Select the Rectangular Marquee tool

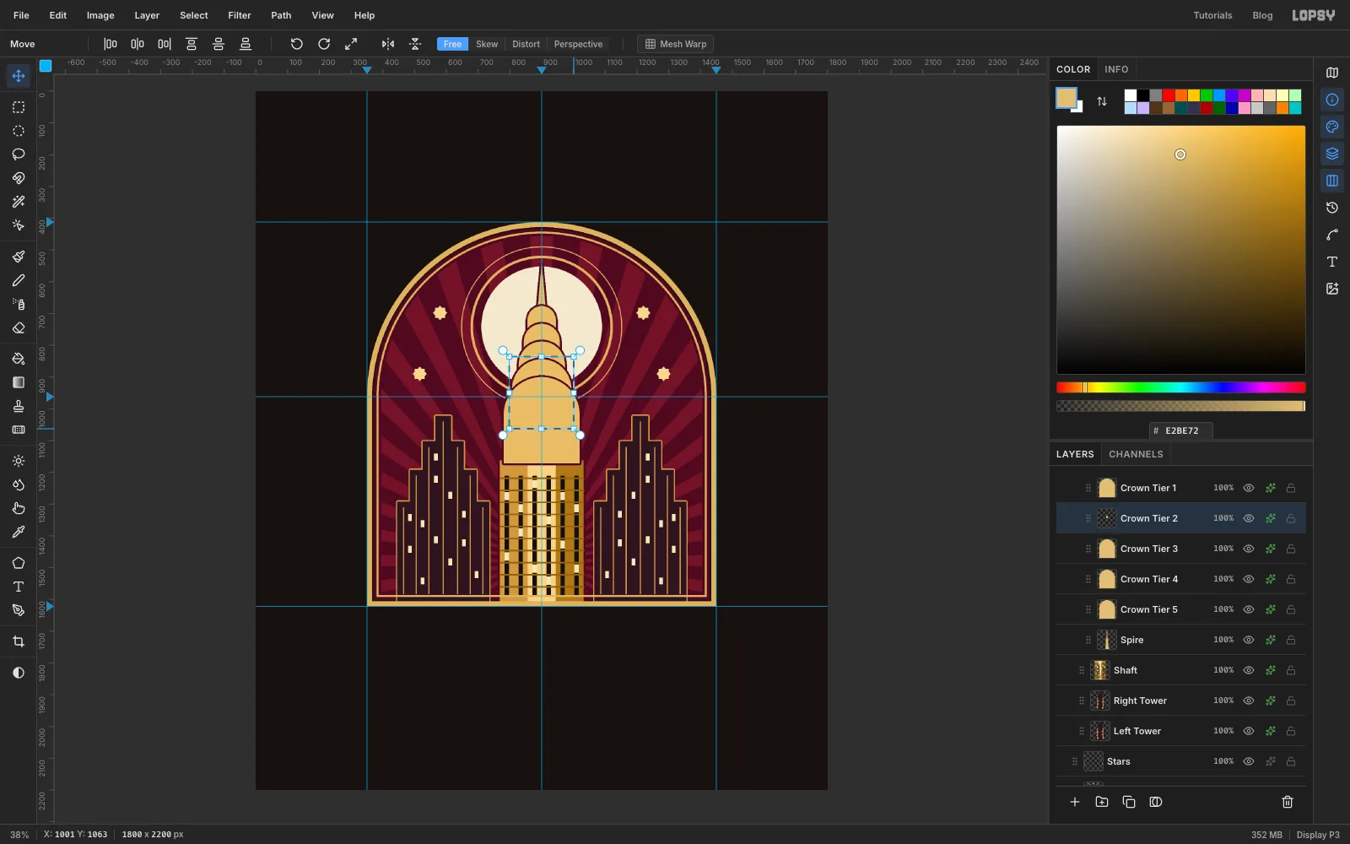click(x=19, y=107)
